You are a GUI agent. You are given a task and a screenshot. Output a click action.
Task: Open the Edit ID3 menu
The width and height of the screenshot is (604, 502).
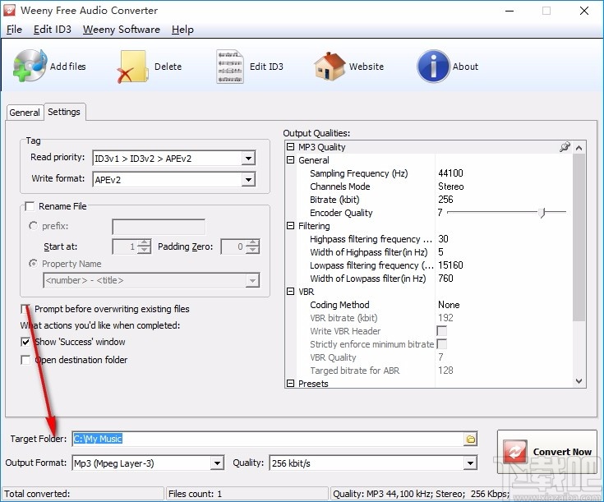pyautogui.click(x=53, y=30)
